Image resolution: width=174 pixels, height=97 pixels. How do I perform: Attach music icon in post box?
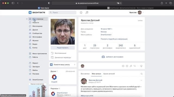(131, 66)
